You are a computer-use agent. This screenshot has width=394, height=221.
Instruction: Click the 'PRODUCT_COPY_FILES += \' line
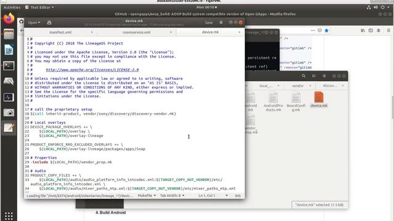coord(55,175)
